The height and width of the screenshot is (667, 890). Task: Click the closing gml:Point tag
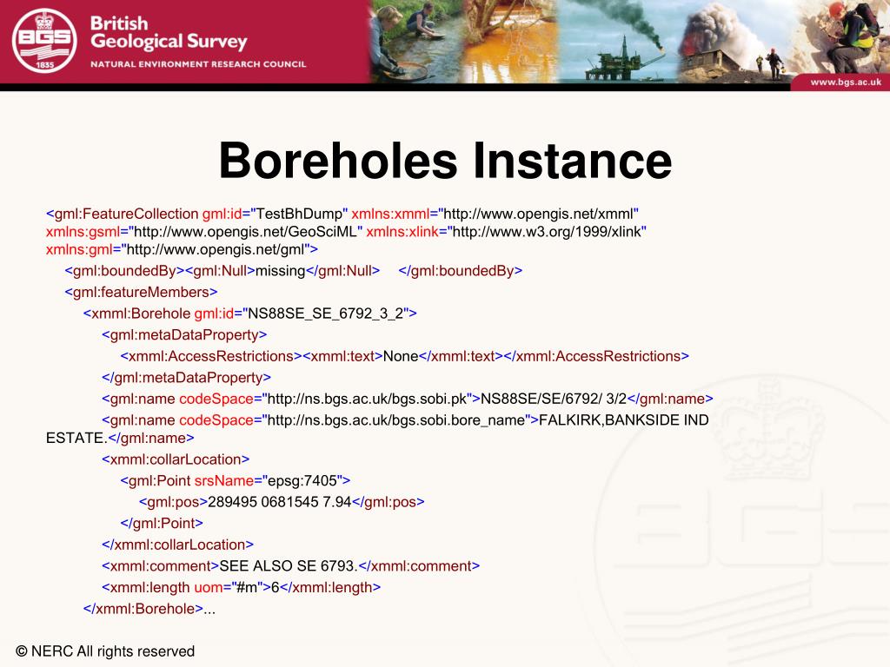[x=162, y=524]
